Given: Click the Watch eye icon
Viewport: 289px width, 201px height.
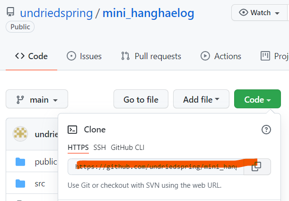Looking at the screenshot, I should (244, 12).
